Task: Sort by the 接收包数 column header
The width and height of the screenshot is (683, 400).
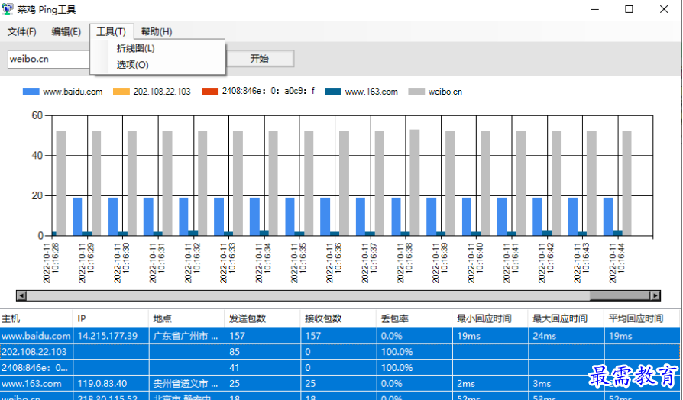Action: pos(338,318)
